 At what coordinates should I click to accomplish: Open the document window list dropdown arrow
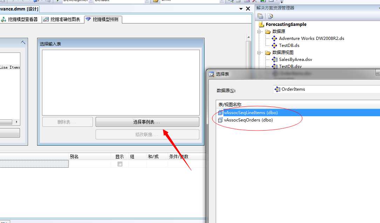point(241,9)
